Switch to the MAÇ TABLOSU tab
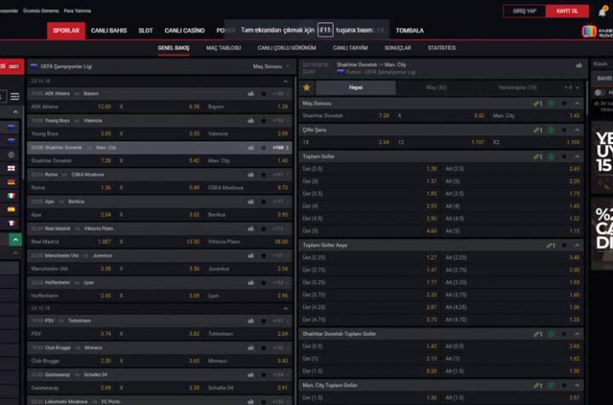 click(x=224, y=48)
